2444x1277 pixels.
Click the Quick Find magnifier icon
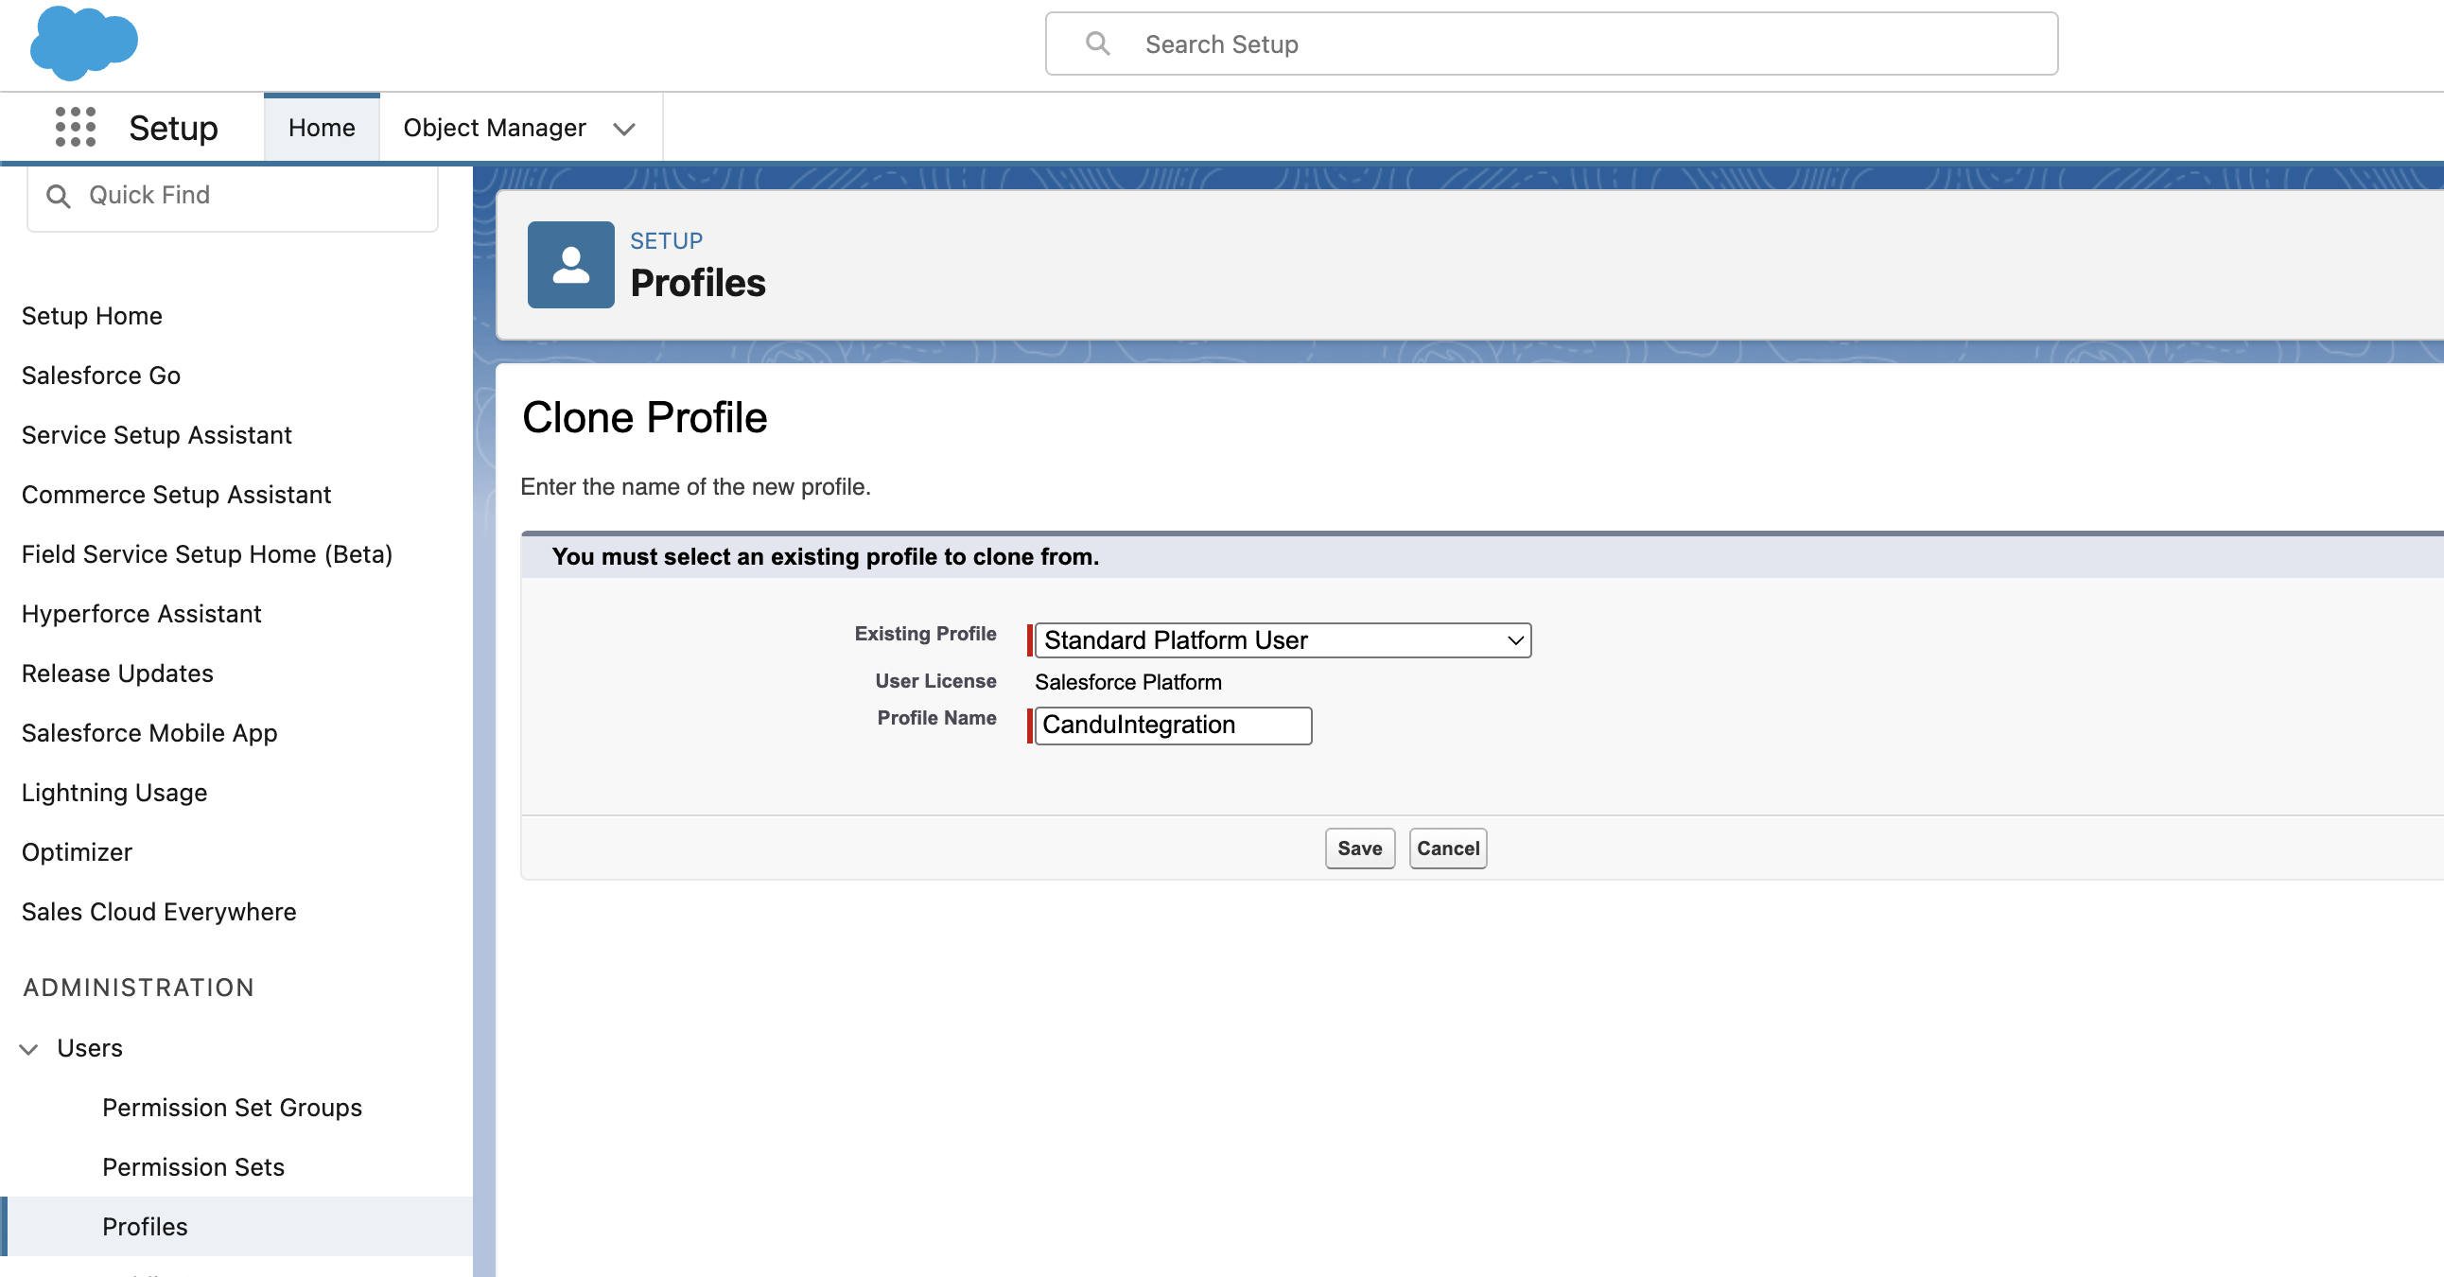59,196
